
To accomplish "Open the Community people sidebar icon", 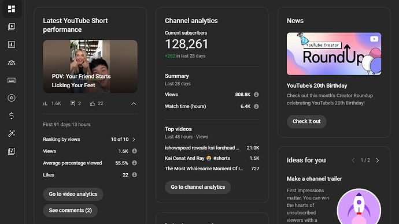I will pyautogui.click(x=12, y=62).
